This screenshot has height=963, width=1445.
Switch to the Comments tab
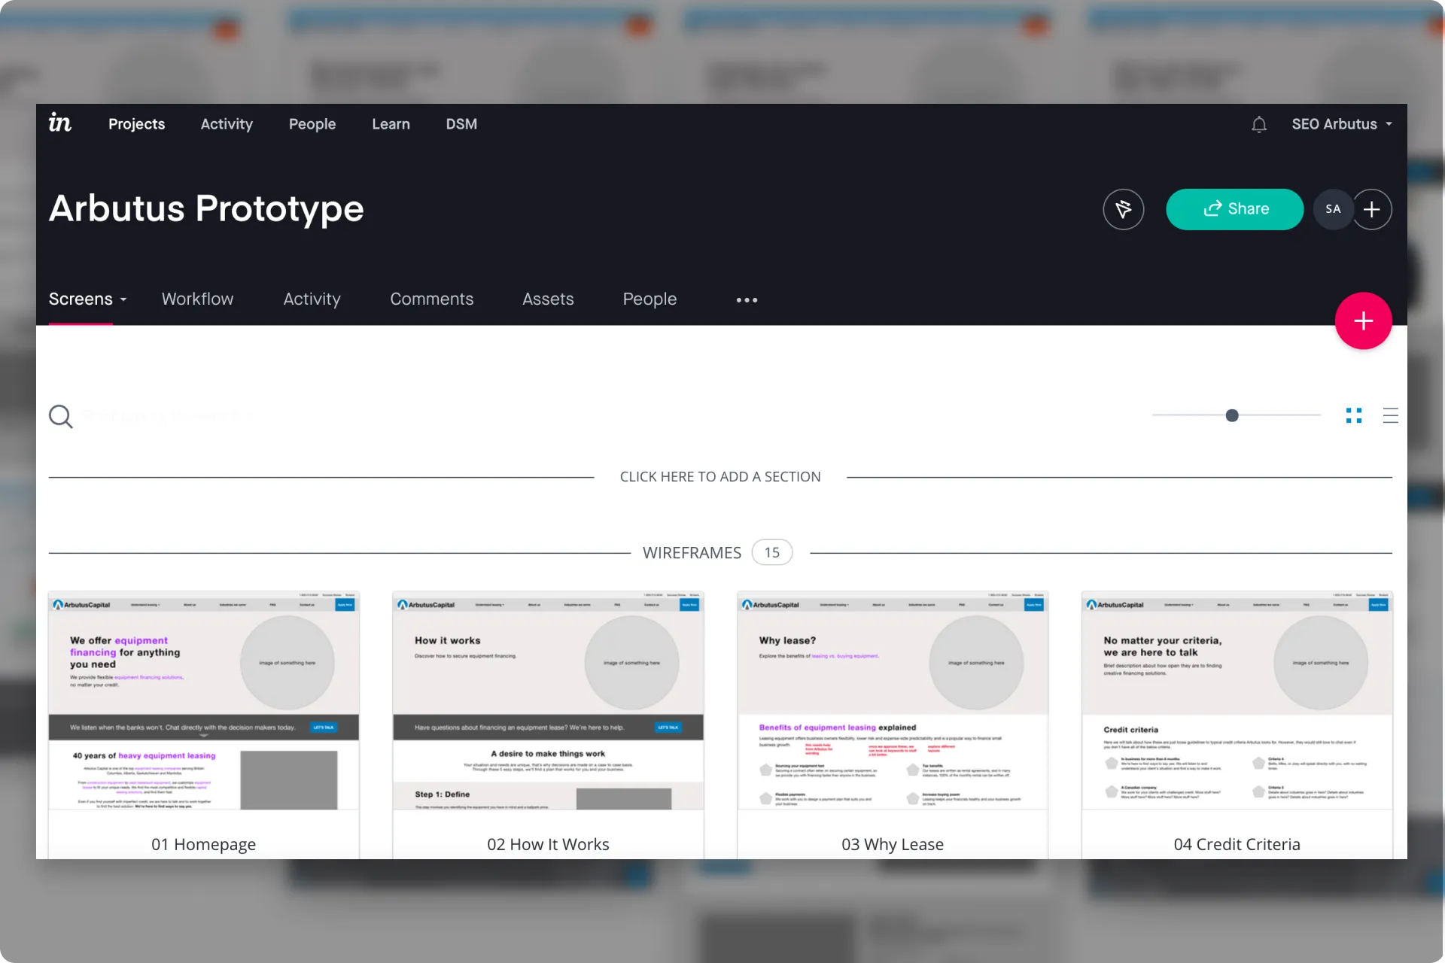click(x=431, y=299)
